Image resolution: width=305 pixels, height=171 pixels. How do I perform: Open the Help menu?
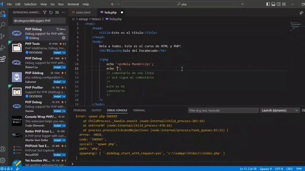point(86,4)
